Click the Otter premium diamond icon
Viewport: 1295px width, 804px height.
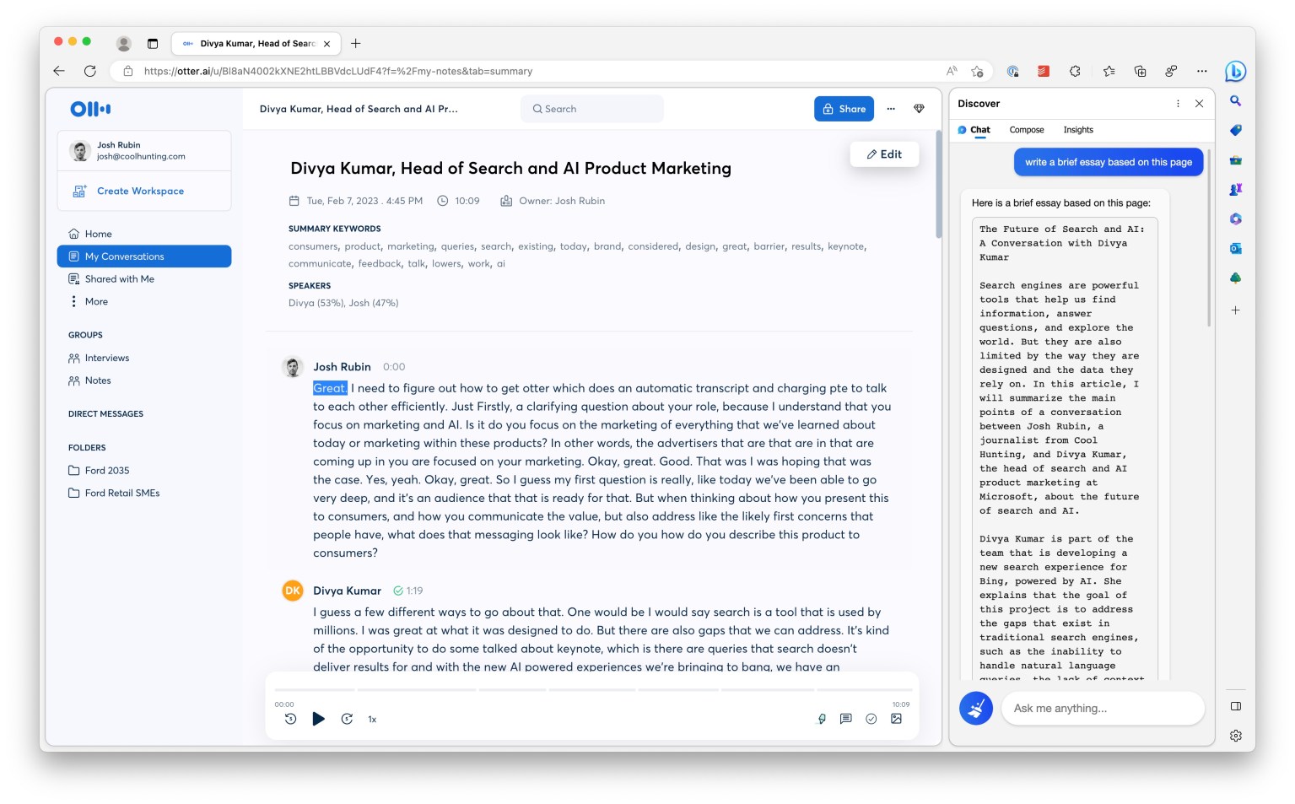point(919,109)
